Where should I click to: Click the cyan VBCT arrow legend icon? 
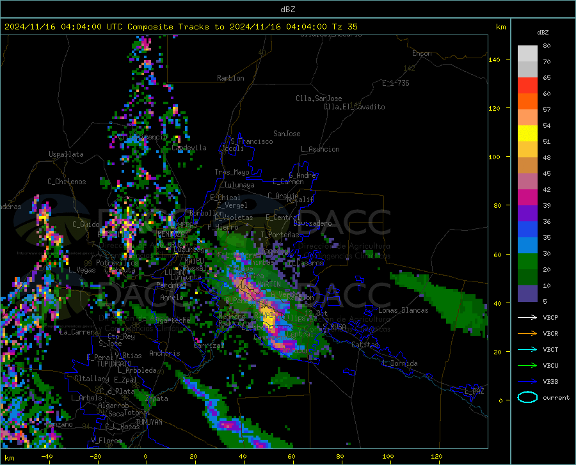[527, 349]
